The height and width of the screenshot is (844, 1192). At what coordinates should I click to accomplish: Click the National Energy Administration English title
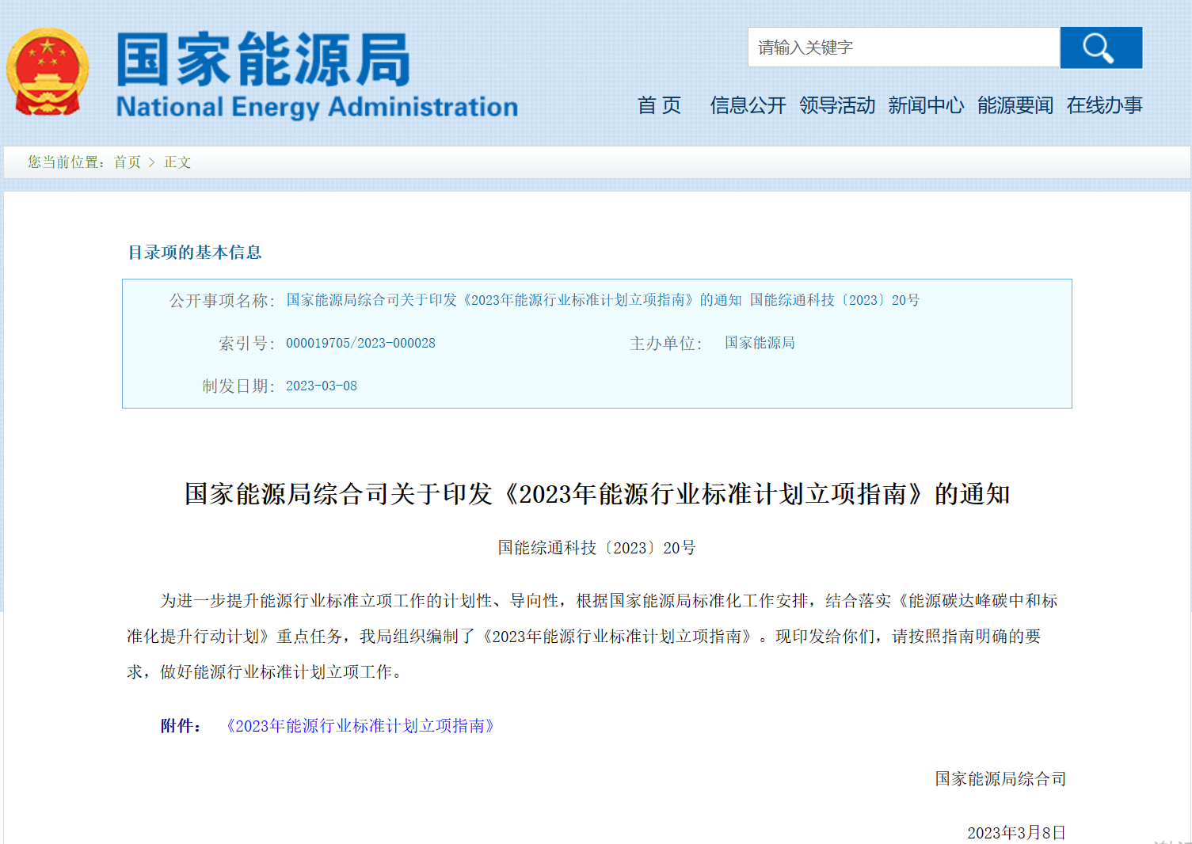coord(317,107)
